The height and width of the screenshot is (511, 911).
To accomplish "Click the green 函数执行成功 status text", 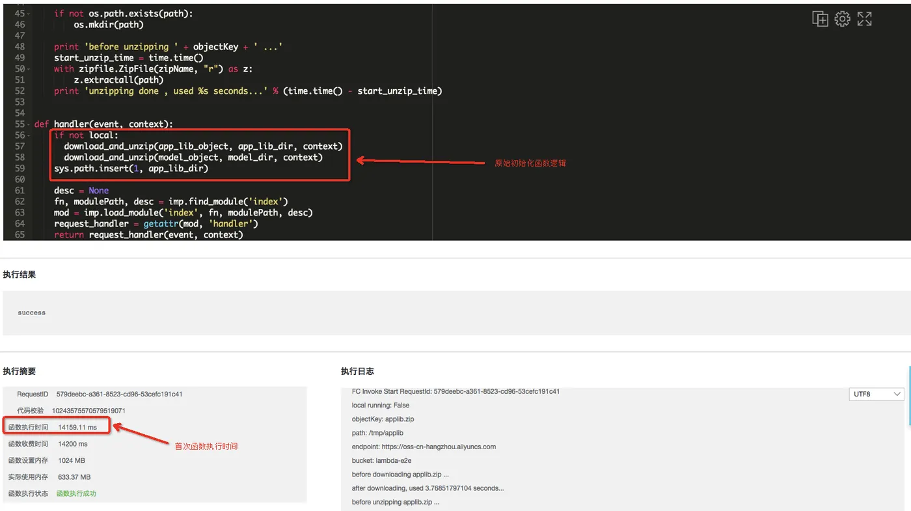I will pyautogui.click(x=76, y=493).
